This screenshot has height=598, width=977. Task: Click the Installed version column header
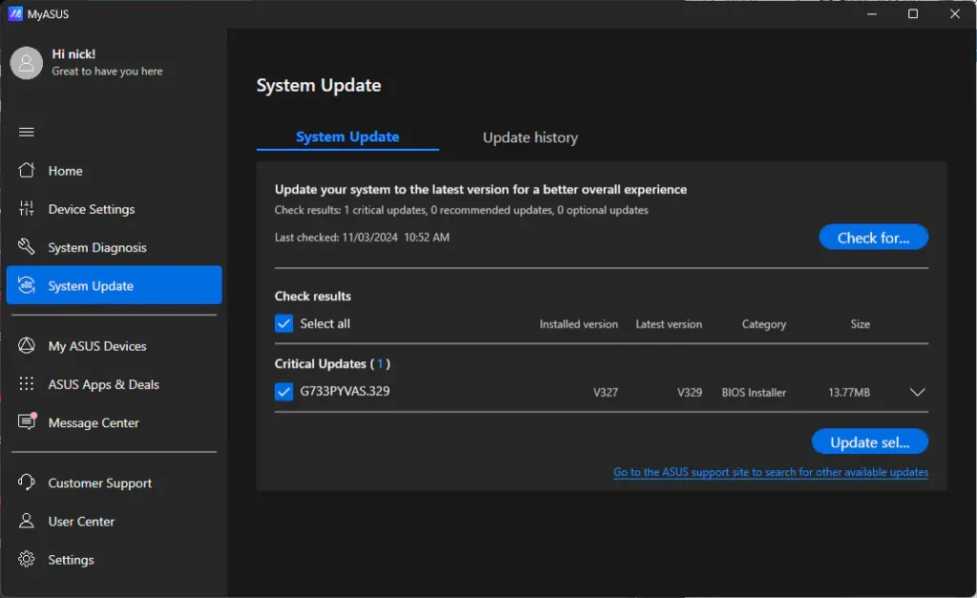pyautogui.click(x=578, y=324)
